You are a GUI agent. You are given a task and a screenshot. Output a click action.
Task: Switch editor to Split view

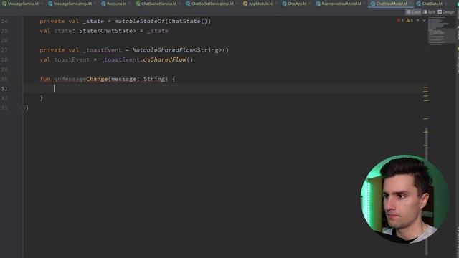[429, 12]
